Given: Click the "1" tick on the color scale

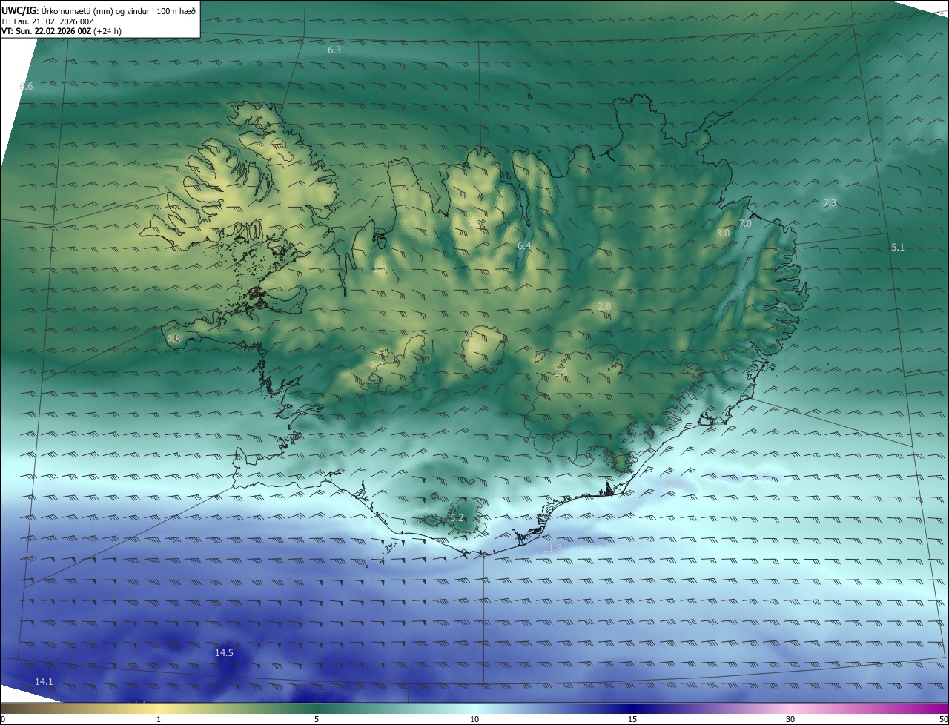Looking at the screenshot, I should coord(159,719).
